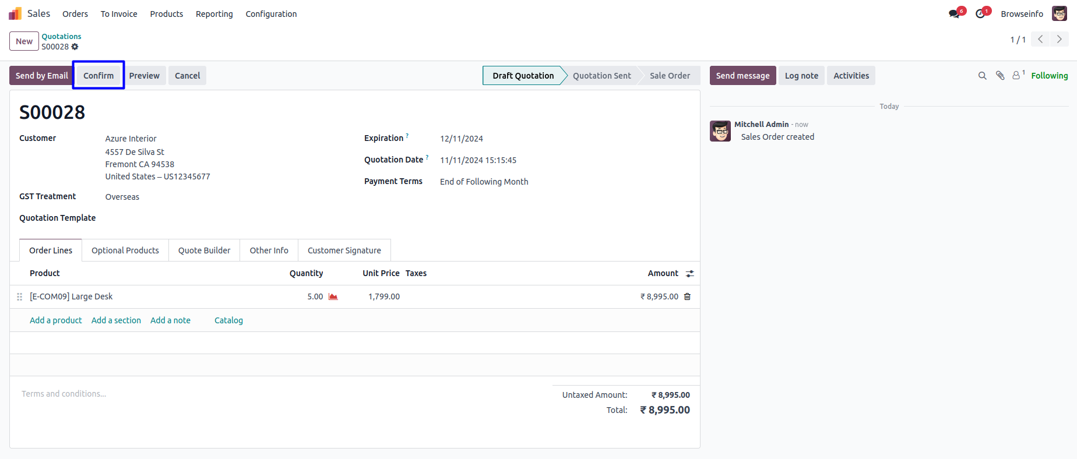Click Add a product link
Screen dimensions: 1077x459
[x=55, y=320]
